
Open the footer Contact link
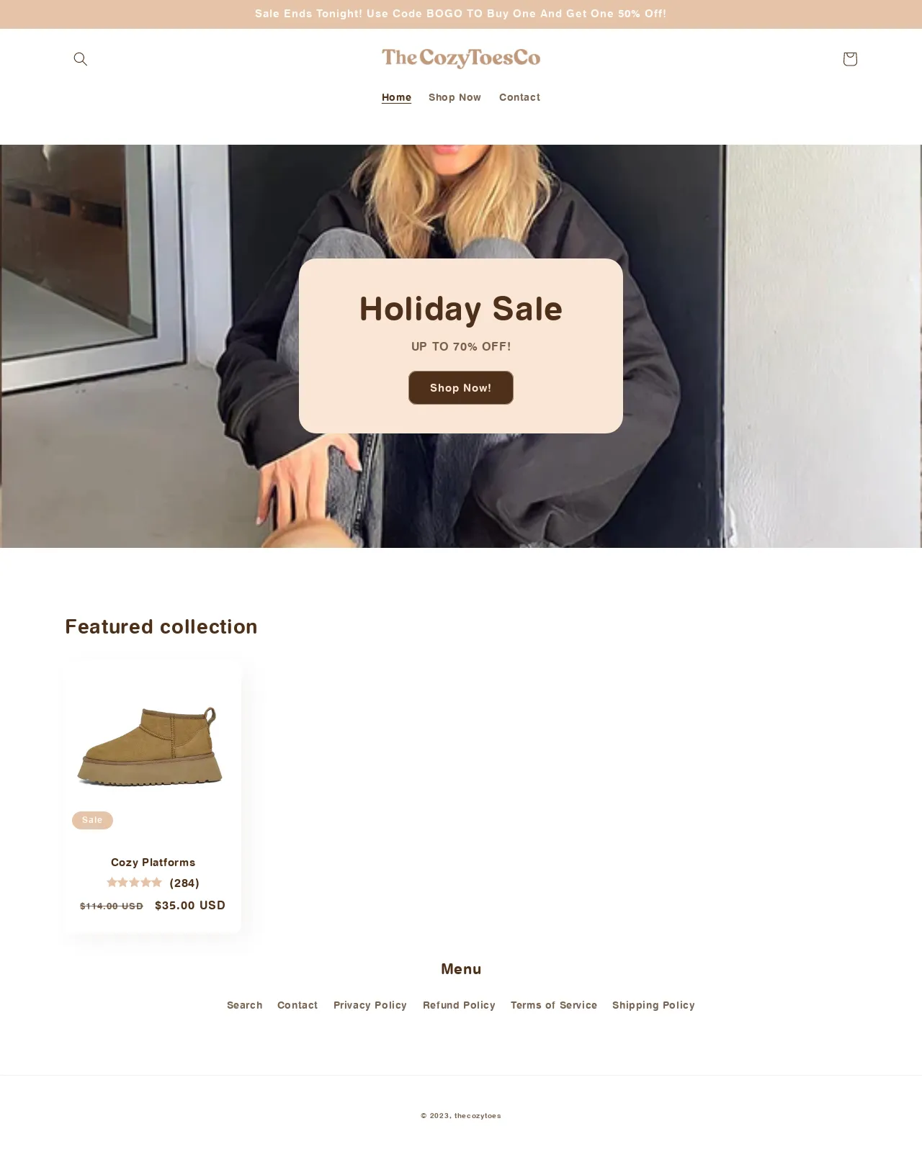point(297,1005)
